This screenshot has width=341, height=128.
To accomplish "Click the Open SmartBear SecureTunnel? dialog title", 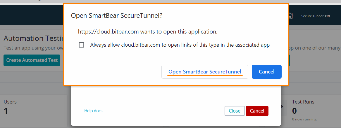I will point(117,16).
